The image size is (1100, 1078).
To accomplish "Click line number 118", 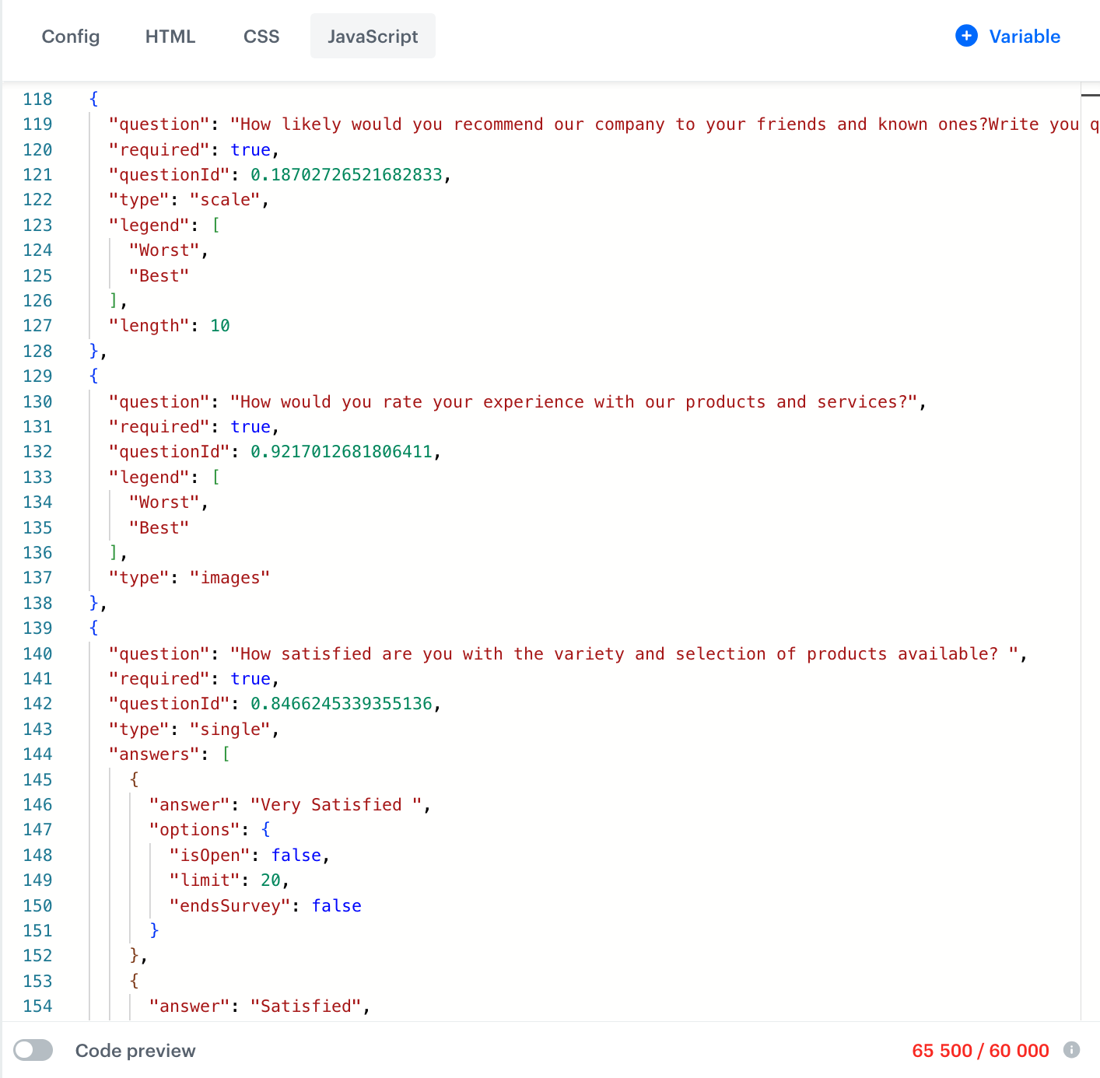I will point(37,99).
